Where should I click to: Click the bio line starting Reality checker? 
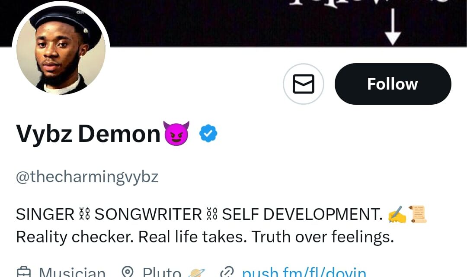205,237
